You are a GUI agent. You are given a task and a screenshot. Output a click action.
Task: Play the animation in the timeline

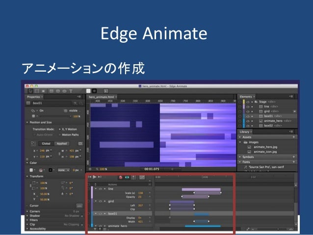(x=95, y=177)
